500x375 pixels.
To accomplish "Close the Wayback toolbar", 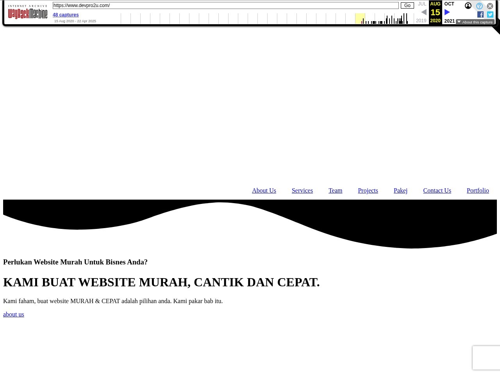I will click(490, 6).
